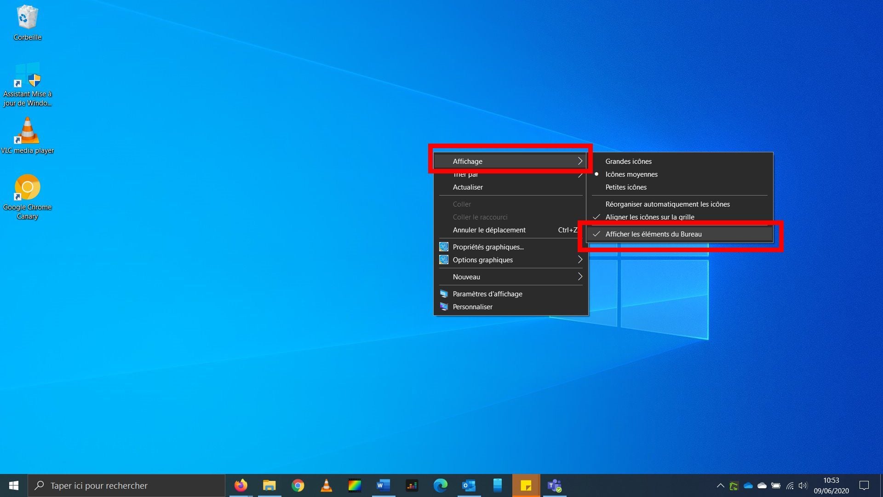Screen dimensions: 883x497
Task: Click the Sticky Notes taskbar icon
Action: point(526,485)
